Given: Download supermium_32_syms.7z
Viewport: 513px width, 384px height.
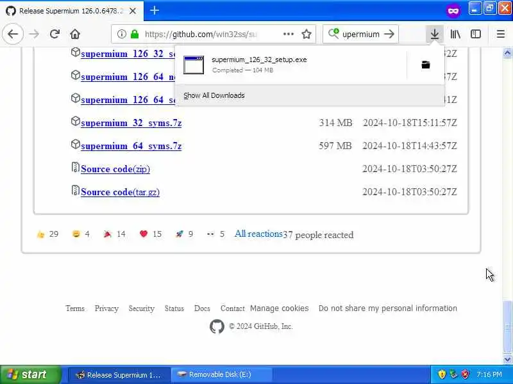Looking at the screenshot, I should pos(131,123).
